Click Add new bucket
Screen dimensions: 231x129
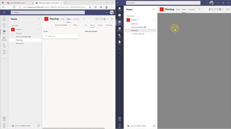91,31
